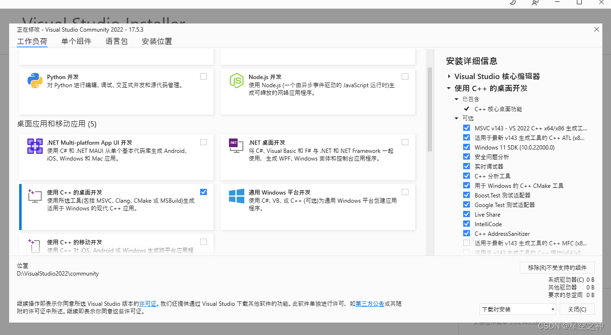
Task: Click the 要求的总空间 entry
Action: point(571,295)
